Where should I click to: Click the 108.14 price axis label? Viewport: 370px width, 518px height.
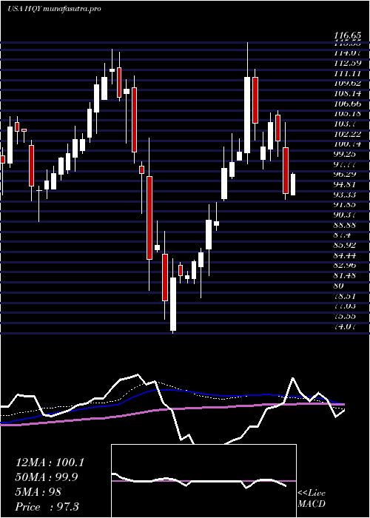347,93
